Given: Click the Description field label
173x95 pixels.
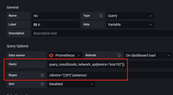Looking at the screenshot, I should pos(16,33).
